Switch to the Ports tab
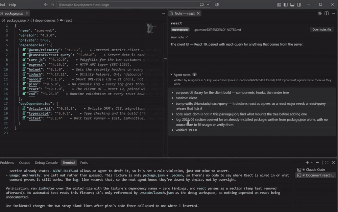This screenshot has height=212, width=338. point(84,163)
